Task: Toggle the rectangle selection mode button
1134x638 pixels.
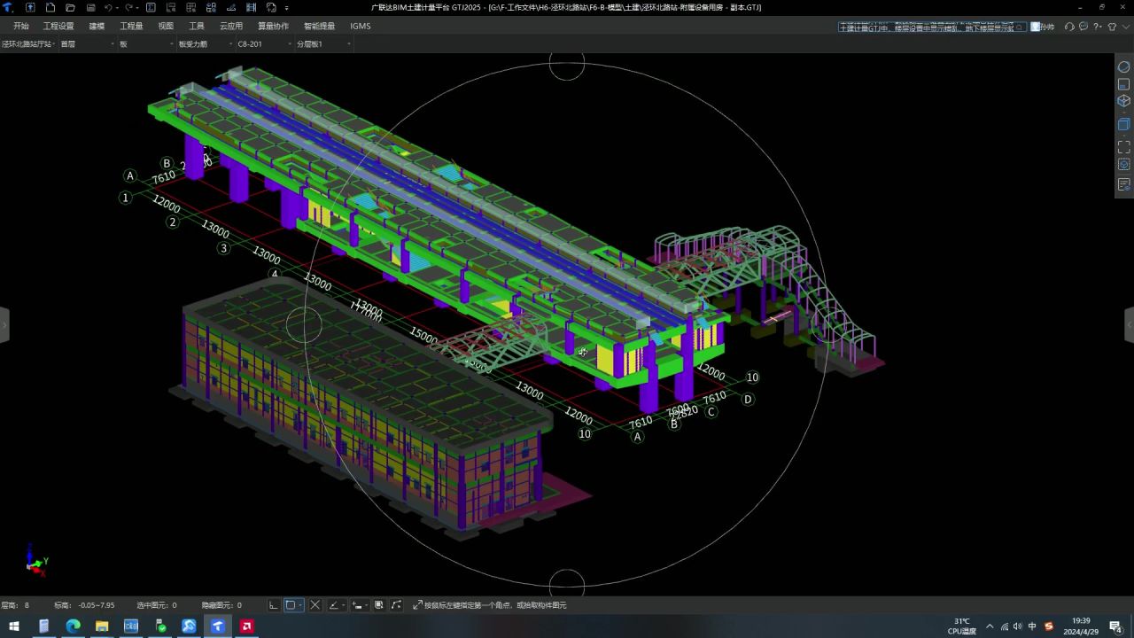Action: click(x=293, y=605)
